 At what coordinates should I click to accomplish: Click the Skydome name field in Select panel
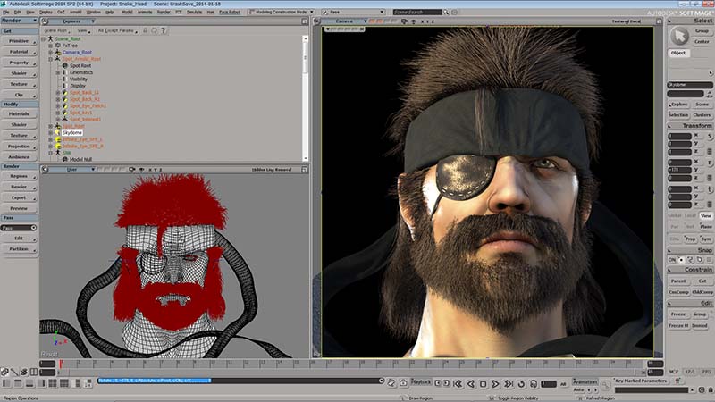coord(689,85)
